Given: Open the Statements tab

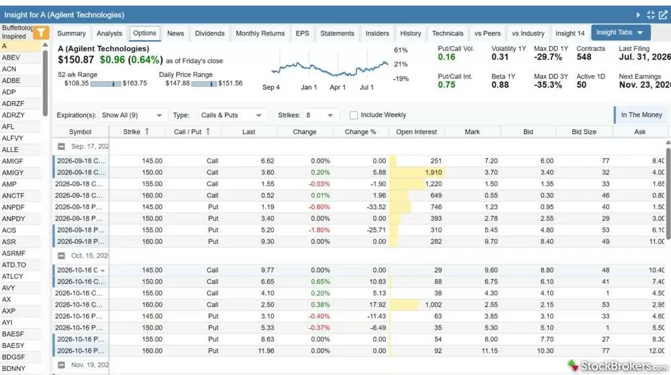Looking at the screenshot, I should [x=338, y=33].
